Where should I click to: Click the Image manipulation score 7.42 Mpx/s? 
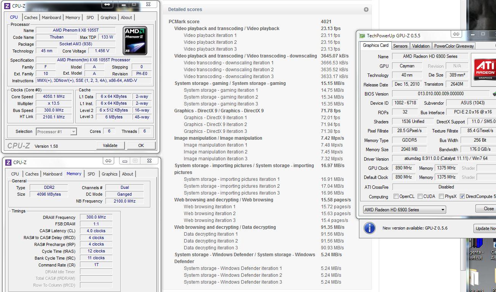tap(332, 138)
